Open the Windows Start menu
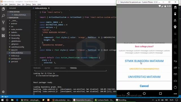Viewport: 181px width, 102px height. (2, 100)
